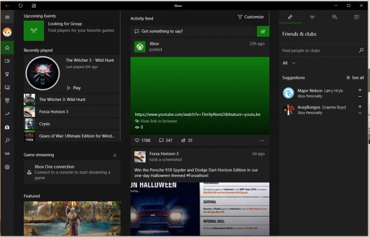Go to Home in the sidebar

pos(7,47)
